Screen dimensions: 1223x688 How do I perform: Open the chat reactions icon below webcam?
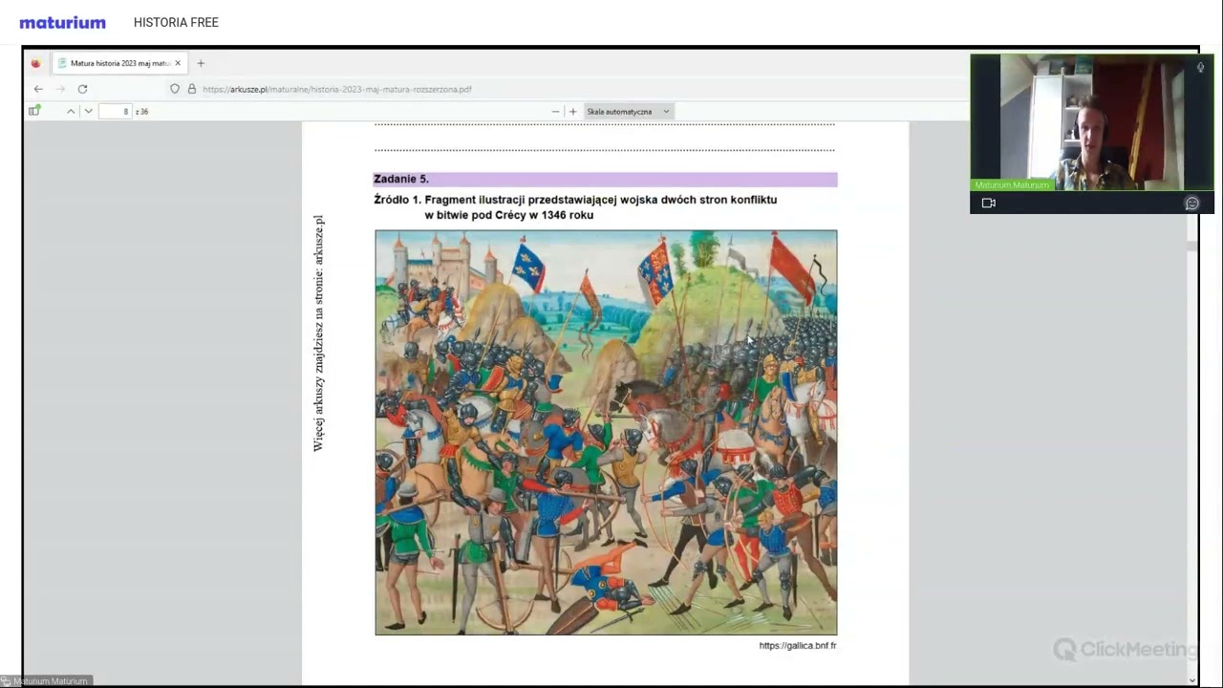tap(1192, 203)
